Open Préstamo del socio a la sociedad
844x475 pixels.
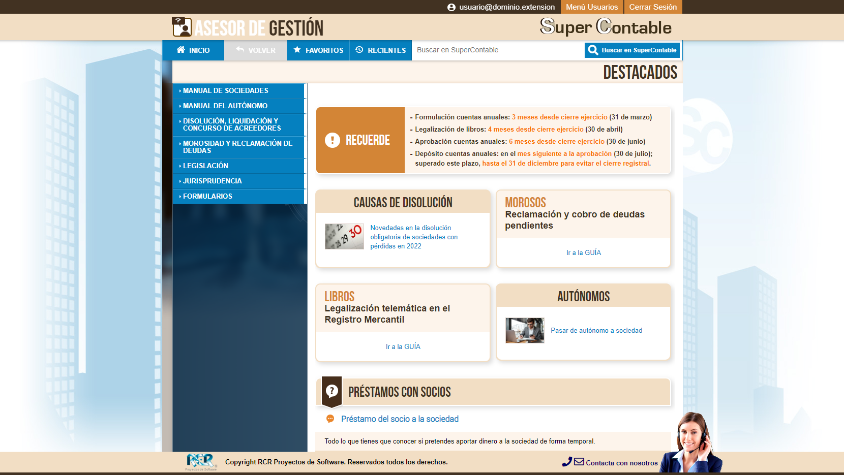coord(400,419)
